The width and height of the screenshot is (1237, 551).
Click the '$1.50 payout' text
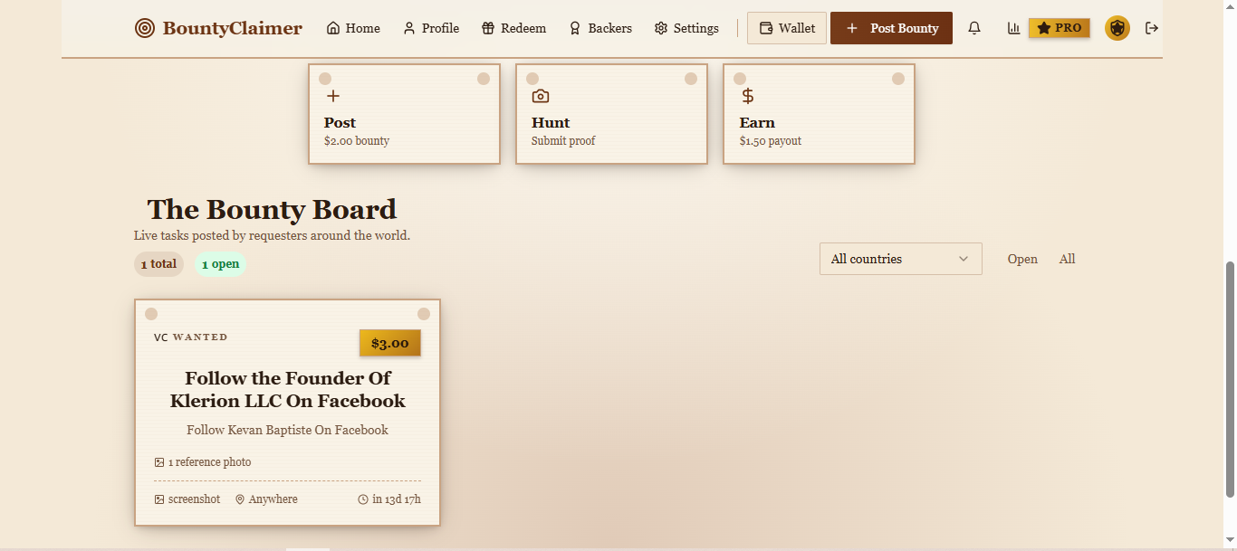771,141
